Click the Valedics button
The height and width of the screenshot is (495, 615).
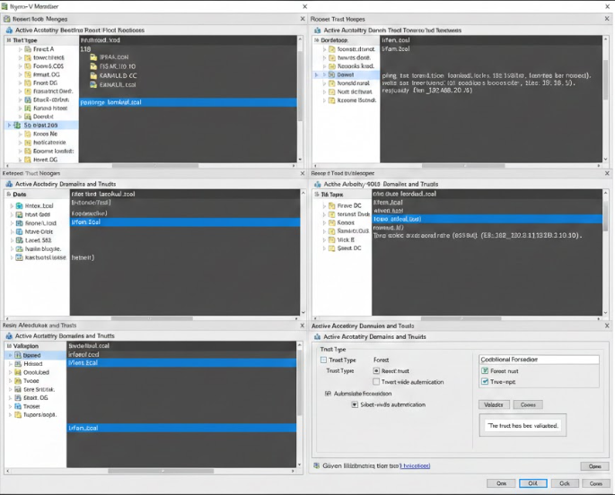(x=494, y=404)
